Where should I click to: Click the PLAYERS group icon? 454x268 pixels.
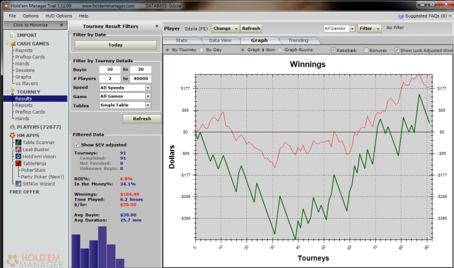[x=12, y=127]
